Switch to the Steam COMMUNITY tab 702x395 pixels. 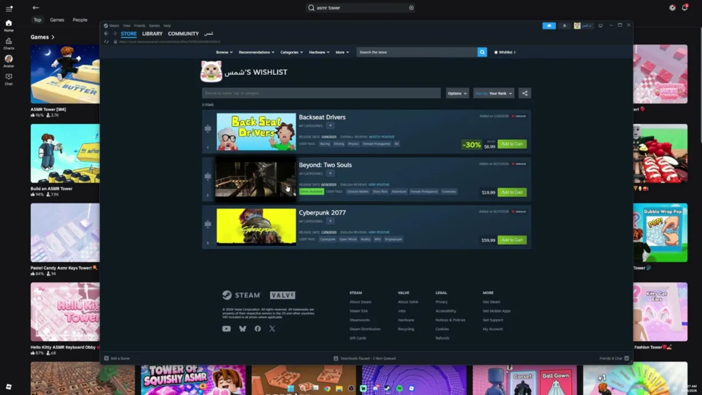183,33
